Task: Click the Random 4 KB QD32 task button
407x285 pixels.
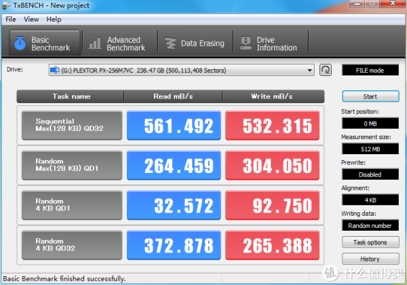Action: tap(72, 245)
